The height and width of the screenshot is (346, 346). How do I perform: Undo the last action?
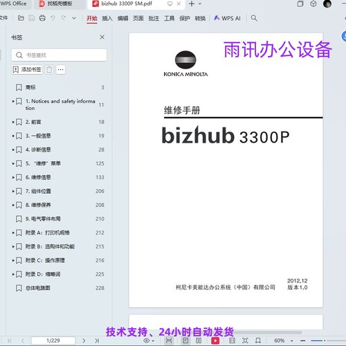tap(53, 18)
